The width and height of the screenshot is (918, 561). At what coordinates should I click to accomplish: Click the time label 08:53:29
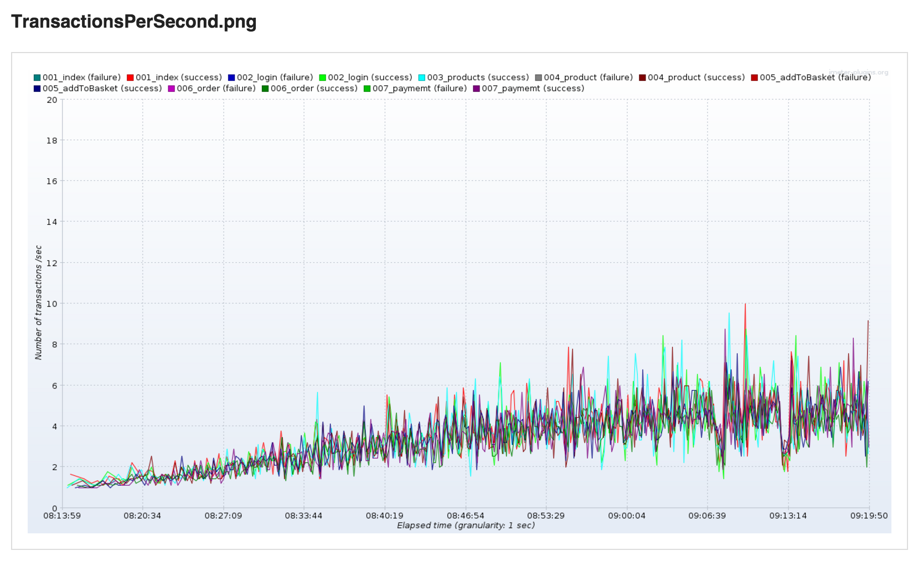coord(546,516)
